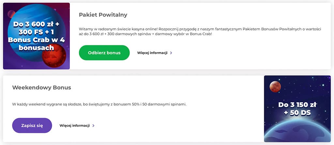Click chevron arrow beside Weekendowy Bonus info link
Image resolution: width=334 pixels, height=145 pixels.
(94, 125)
